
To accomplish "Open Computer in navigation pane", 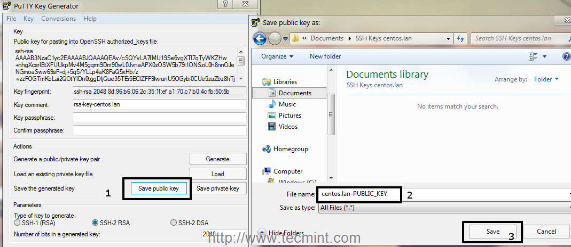I will [288, 171].
